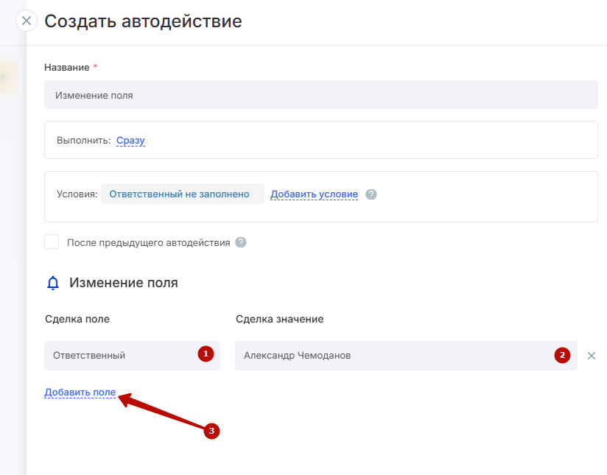Image resolution: width=607 pixels, height=475 pixels.
Task: Focus the Название input field
Action: pos(320,95)
